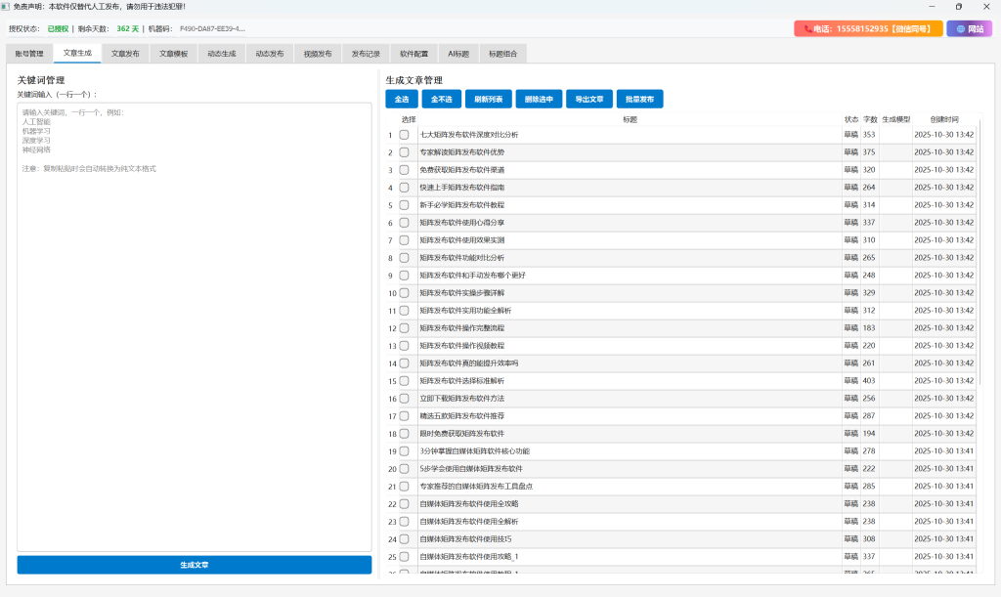1001x597 pixels.
Task: Click the 导出文章 button
Action: pyautogui.click(x=589, y=99)
